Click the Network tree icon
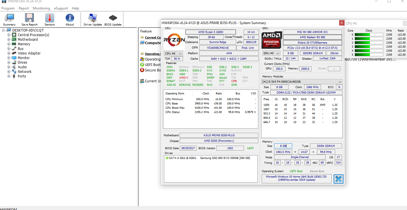This screenshot has height=210, width=407. point(14,72)
